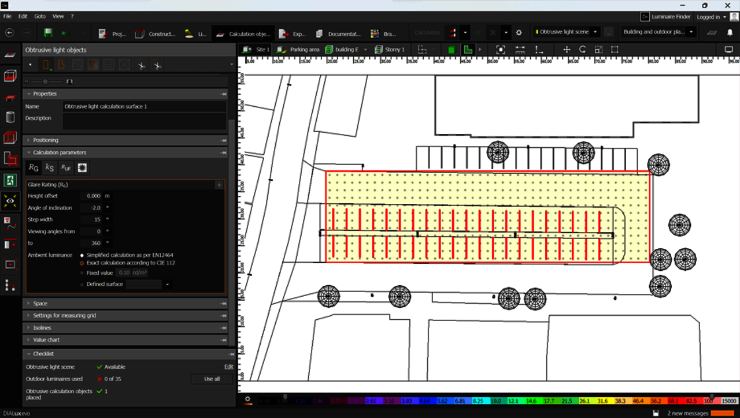740x418 pixels.
Task: Select the Glare Rating RG parameter icon
Action: 34,168
